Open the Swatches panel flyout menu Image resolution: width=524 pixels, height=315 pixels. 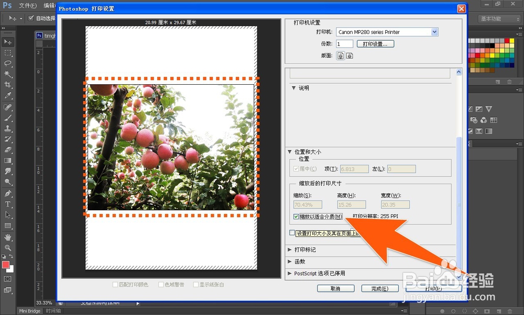point(519,34)
